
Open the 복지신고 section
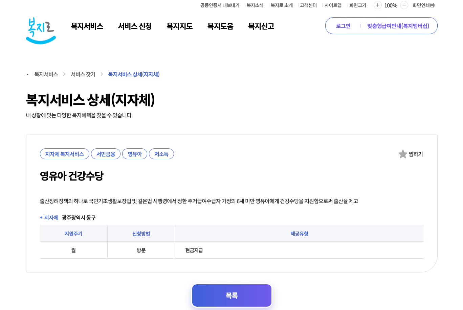261,26
